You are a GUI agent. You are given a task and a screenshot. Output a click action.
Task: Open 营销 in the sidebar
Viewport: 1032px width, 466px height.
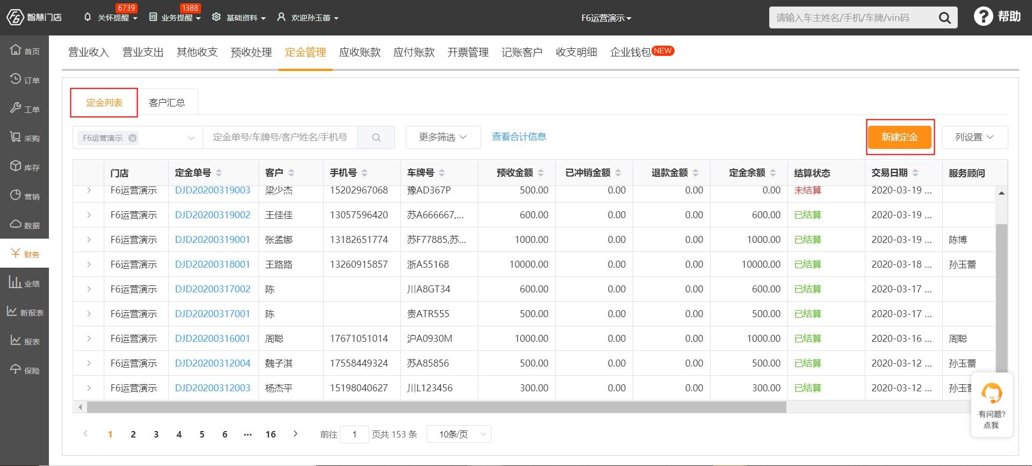[x=25, y=196]
